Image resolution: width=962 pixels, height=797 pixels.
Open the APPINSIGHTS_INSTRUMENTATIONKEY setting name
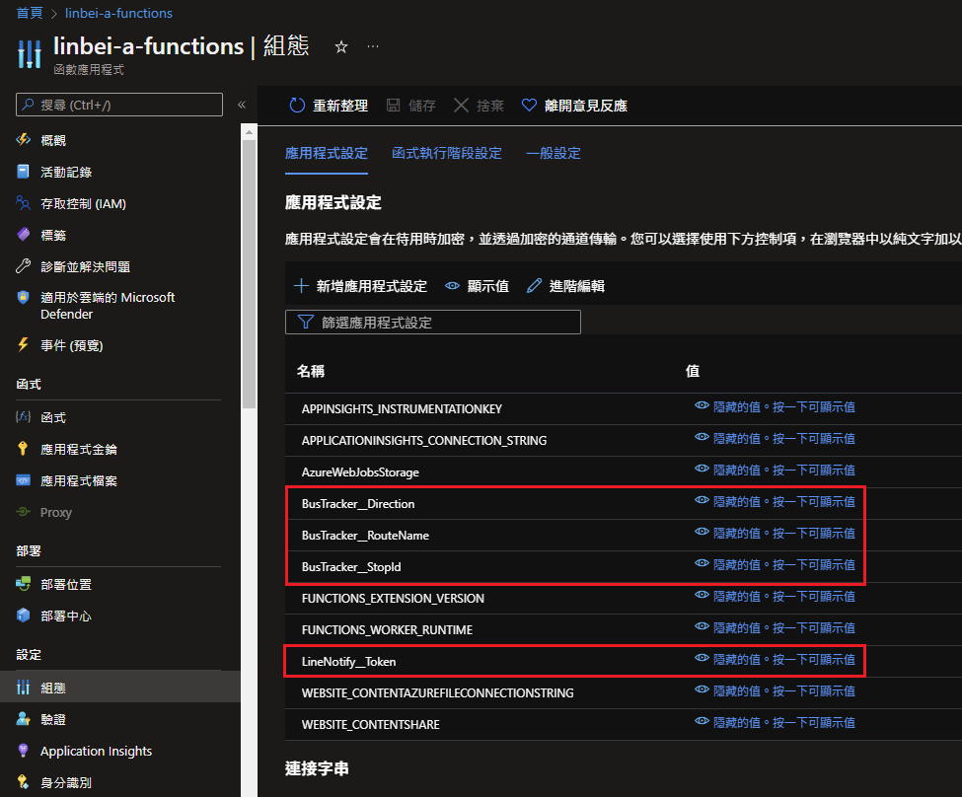[402, 408]
